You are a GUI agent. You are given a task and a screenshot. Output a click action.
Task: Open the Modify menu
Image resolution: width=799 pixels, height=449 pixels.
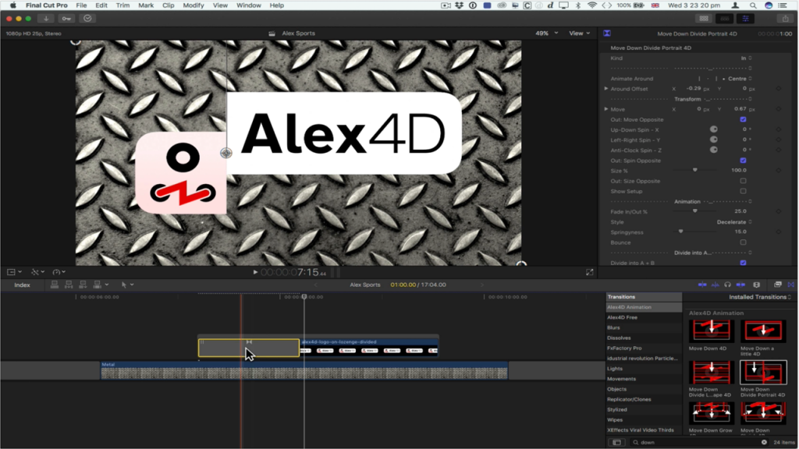coord(193,5)
